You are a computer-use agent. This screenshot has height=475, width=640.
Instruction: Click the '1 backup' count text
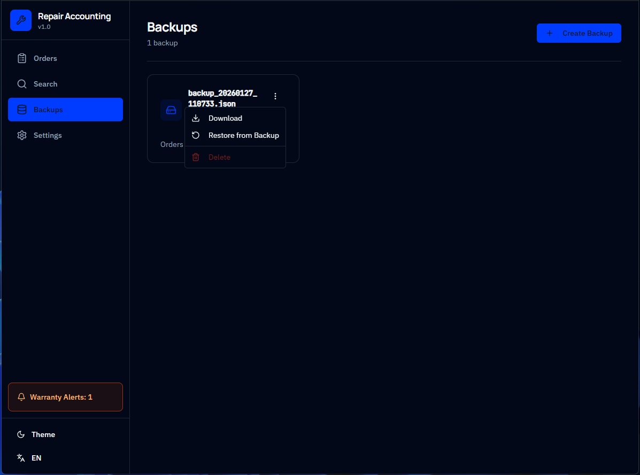(x=163, y=43)
